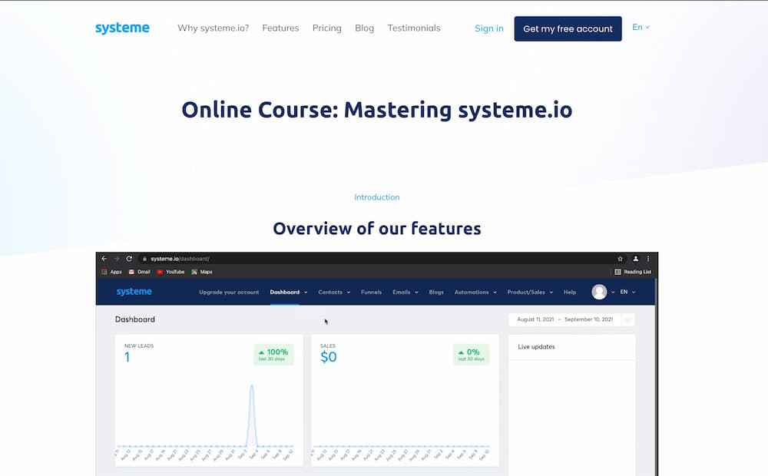Open the Testimonials page
The image size is (768, 476).
point(414,28)
